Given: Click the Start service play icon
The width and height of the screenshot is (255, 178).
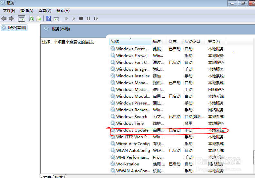Looking at the screenshot, I should click(x=66, y=18).
